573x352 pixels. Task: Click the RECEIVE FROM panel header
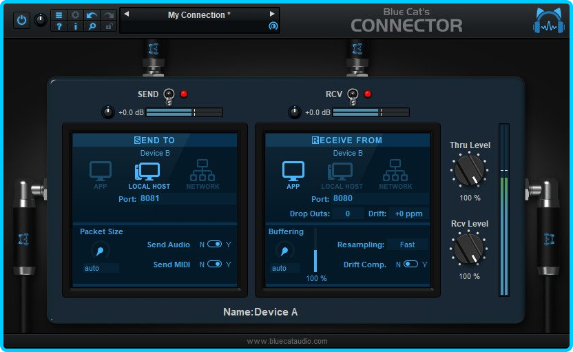347,140
